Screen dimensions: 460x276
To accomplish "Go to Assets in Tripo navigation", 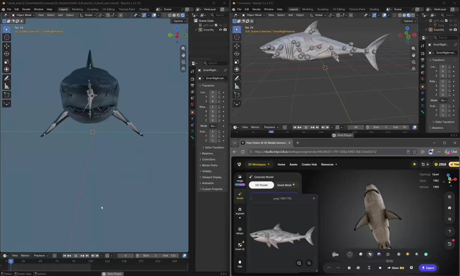I will pyautogui.click(x=293, y=164).
